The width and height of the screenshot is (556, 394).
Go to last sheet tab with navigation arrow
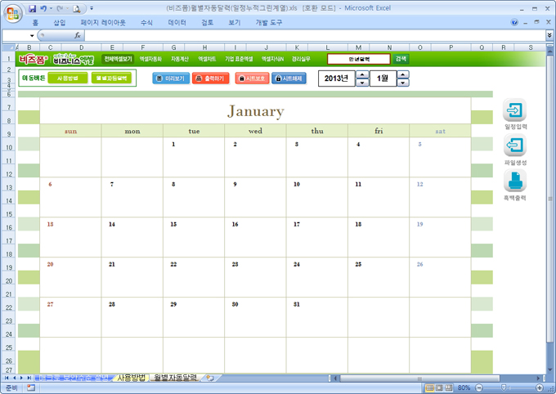click(29, 378)
